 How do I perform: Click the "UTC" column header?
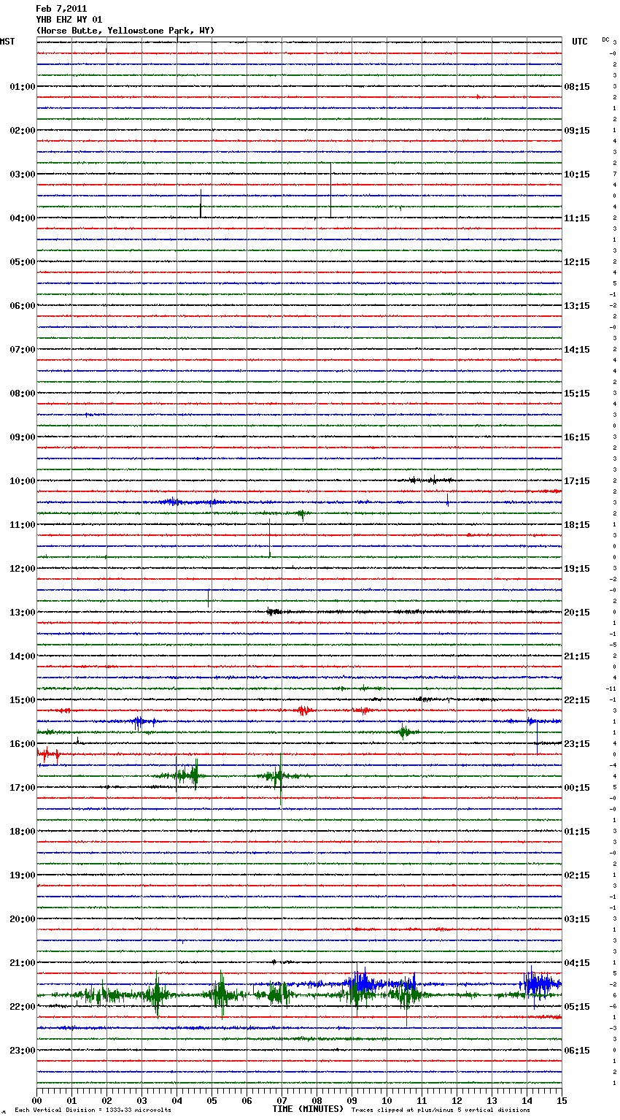pos(580,42)
